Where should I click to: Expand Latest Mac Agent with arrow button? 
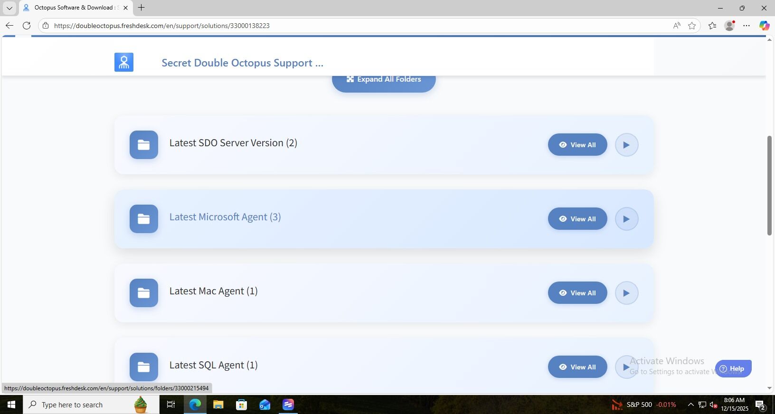coord(626,293)
